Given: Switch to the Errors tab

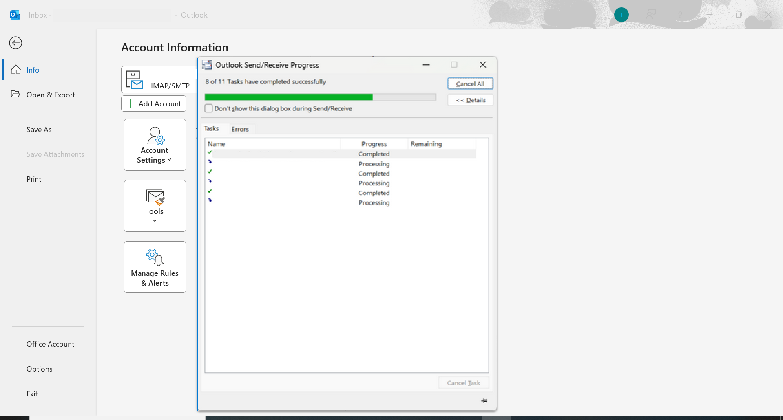Looking at the screenshot, I should pyautogui.click(x=240, y=129).
